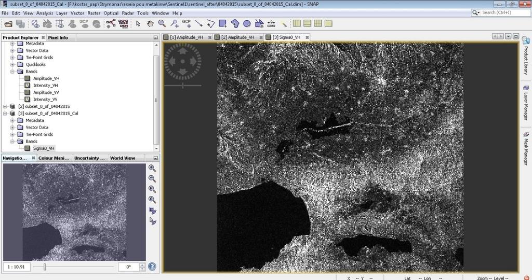Select the magnifier zoom tool in toolbar
The height and width of the screenshot is (280, 532).
click(162, 23)
